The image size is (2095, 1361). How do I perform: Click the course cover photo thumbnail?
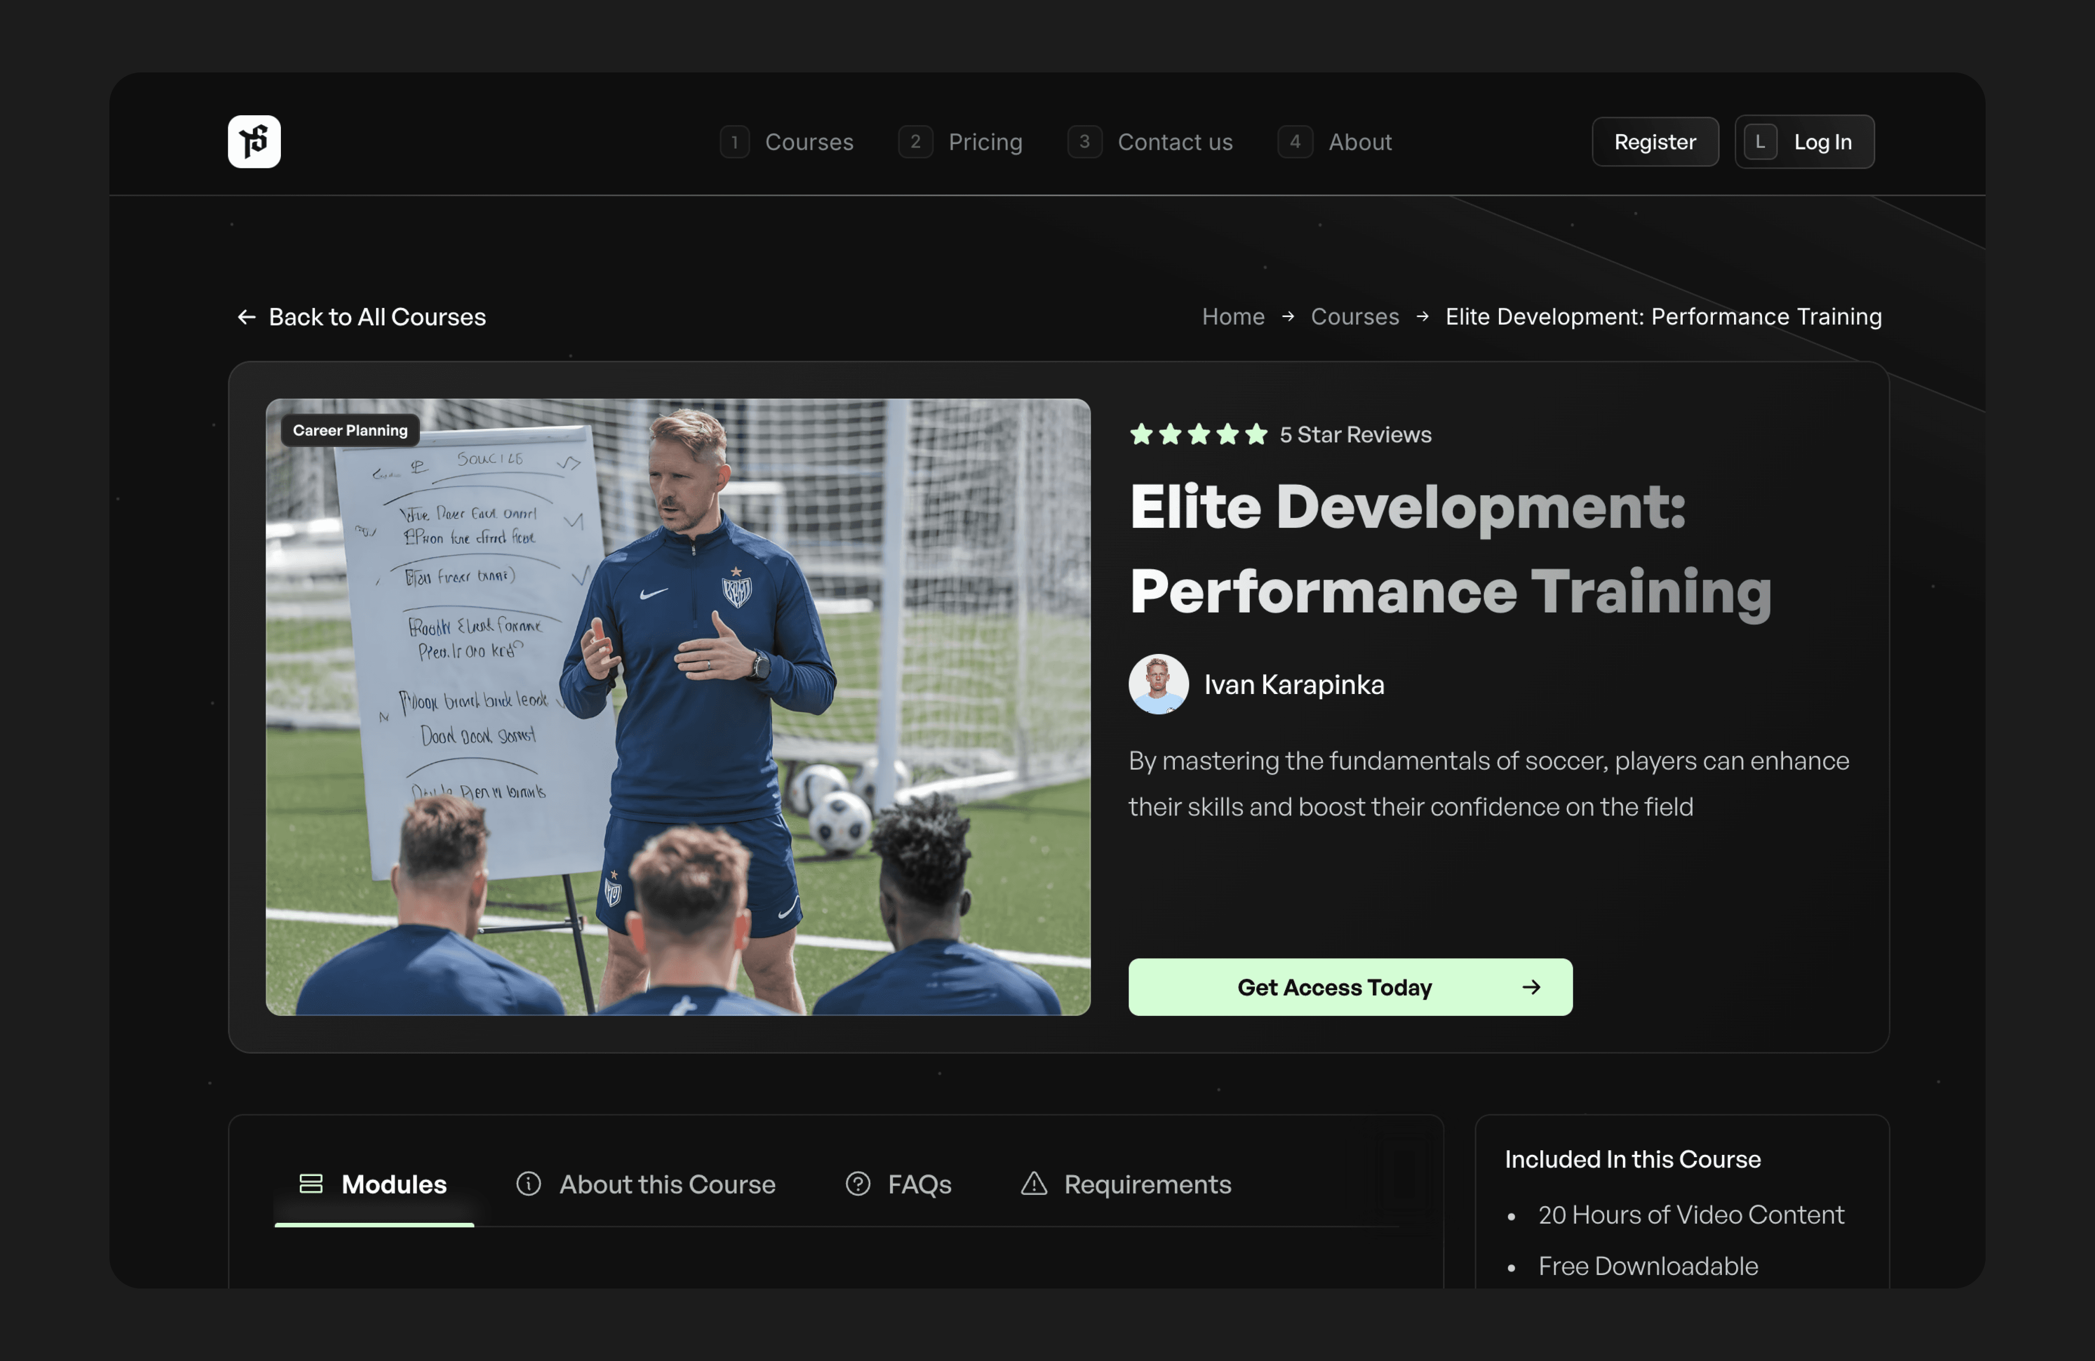point(678,707)
